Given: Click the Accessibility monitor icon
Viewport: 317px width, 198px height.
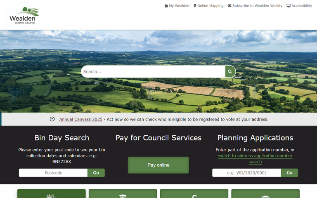Looking at the screenshot, I should tap(289, 6).
